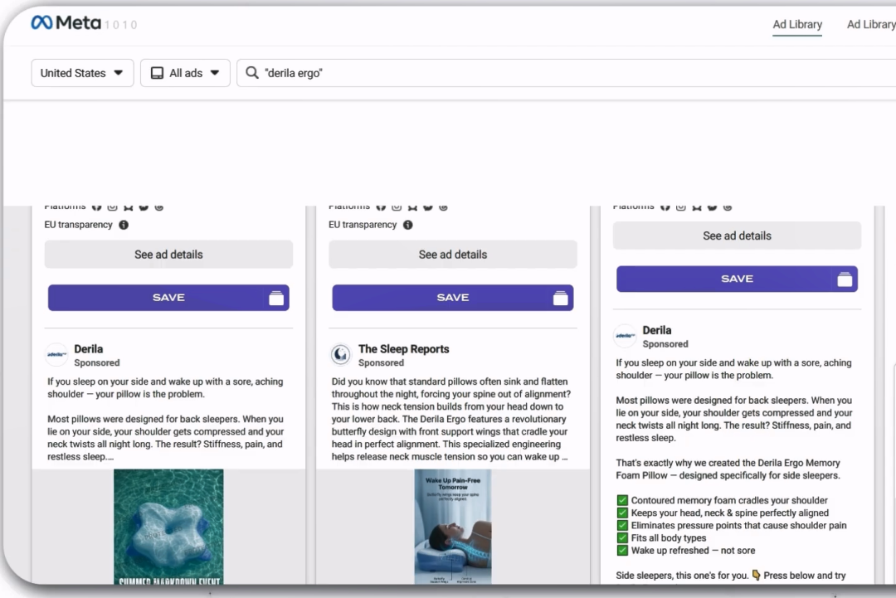Save The Sleep Reports ad
This screenshot has width=896, height=598.
[x=453, y=298]
